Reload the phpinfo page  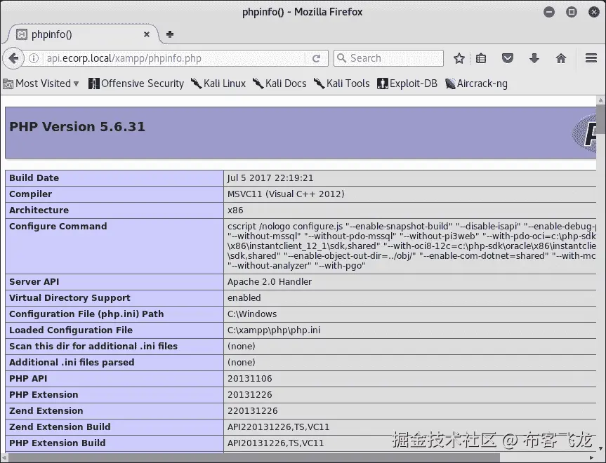[316, 58]
